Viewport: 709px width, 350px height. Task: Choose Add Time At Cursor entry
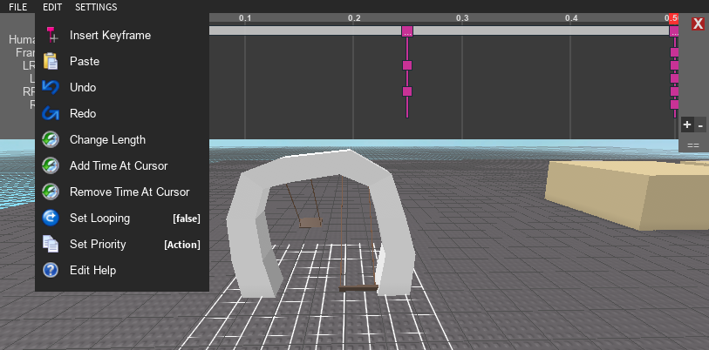[x=122, y=165]
